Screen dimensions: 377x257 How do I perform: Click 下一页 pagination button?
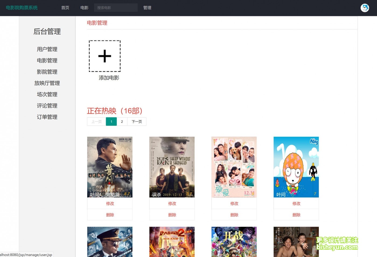click(x=137, y=122)
